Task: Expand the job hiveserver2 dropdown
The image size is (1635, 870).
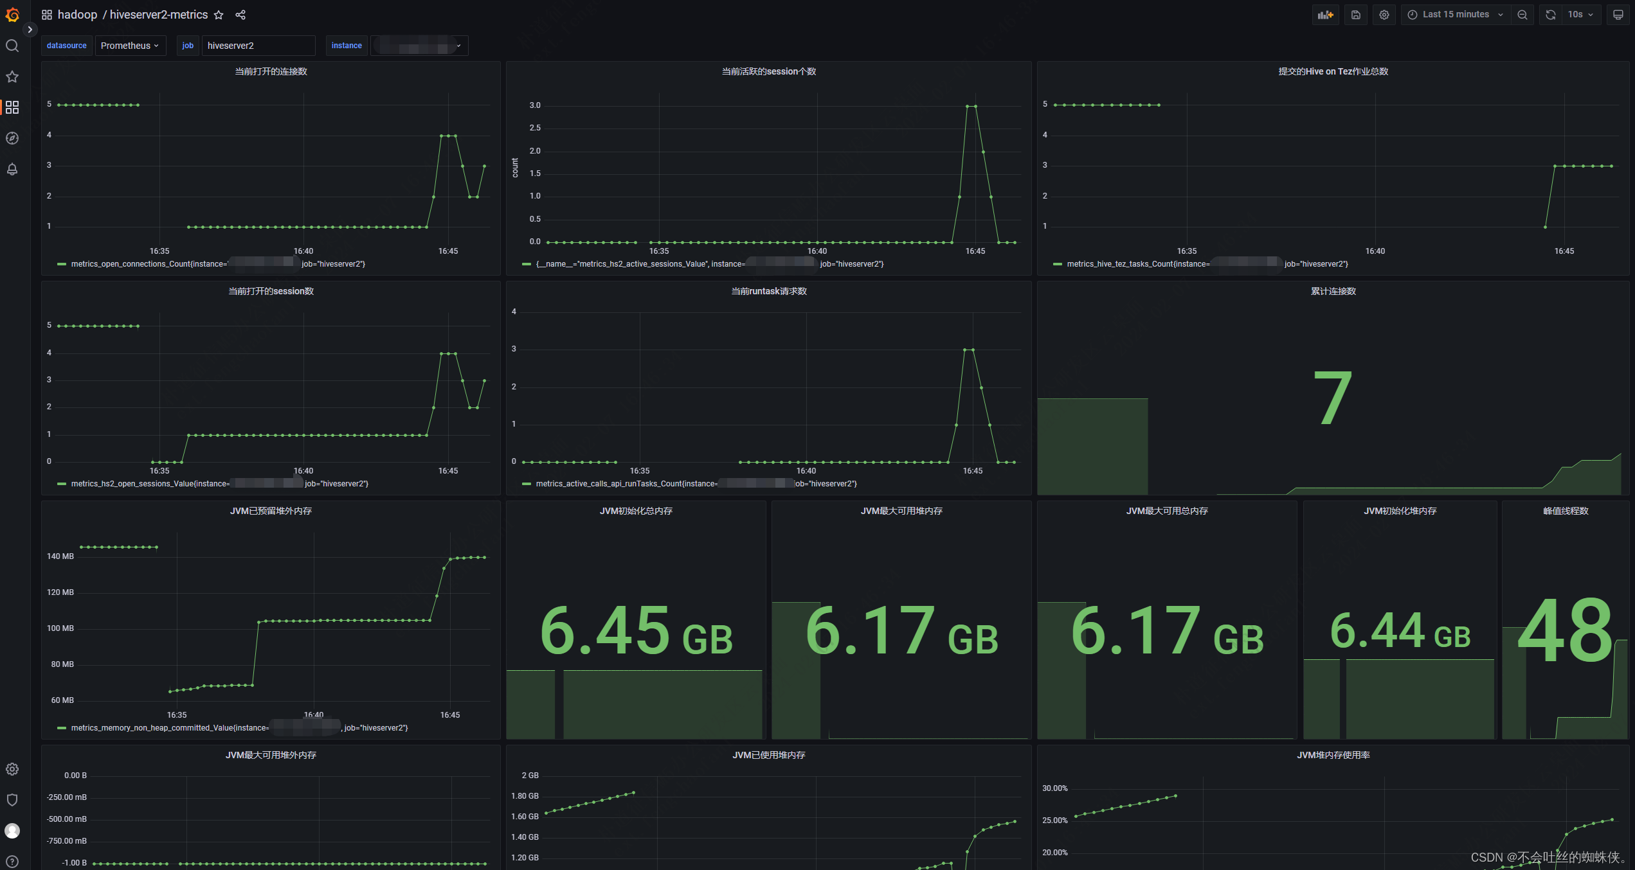Action: [x=257, y=46]
